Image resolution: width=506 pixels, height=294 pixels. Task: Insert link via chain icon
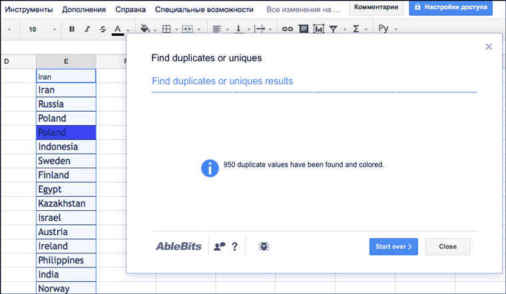pos(287,29)
